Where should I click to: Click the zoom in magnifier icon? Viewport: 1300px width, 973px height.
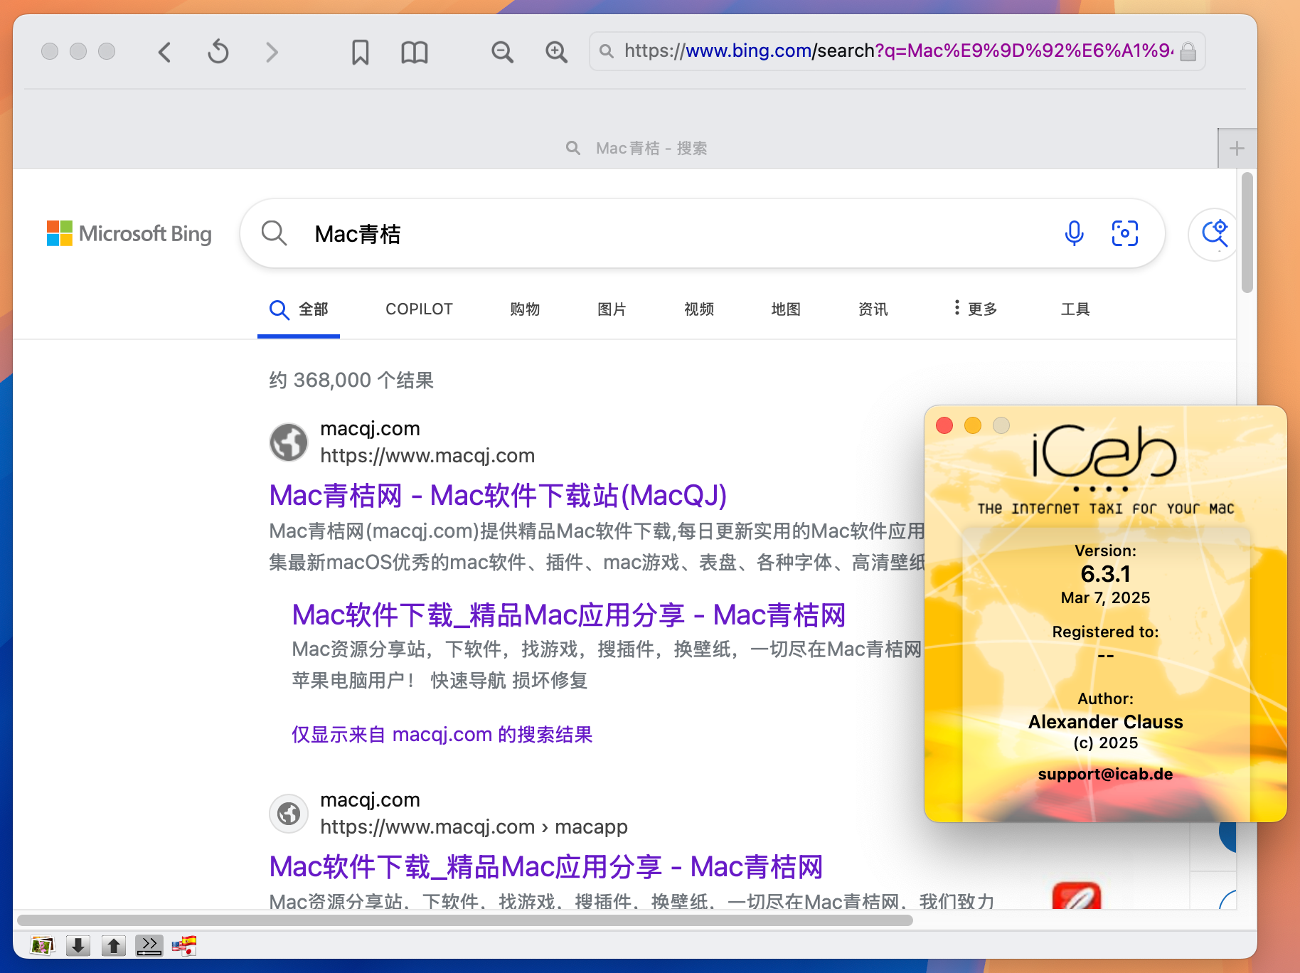557,51
